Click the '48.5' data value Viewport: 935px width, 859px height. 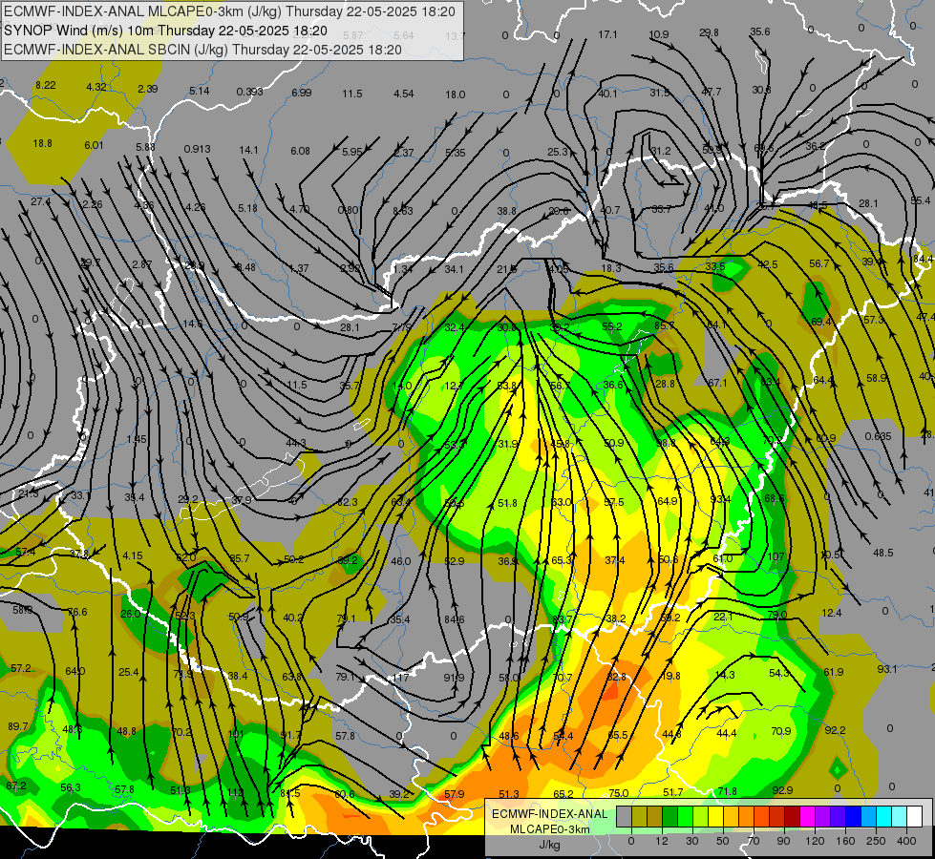tap(883, 554)
